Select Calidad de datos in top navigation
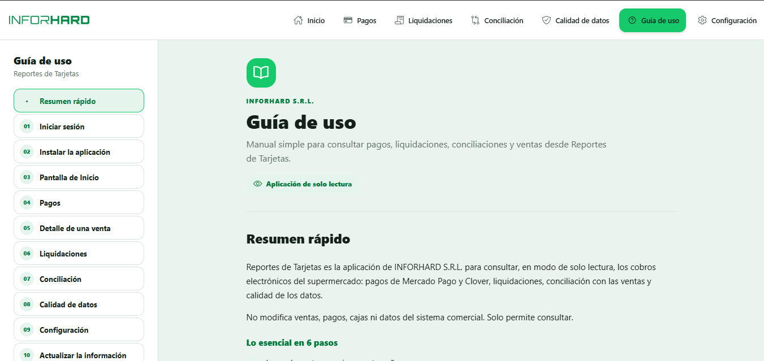Screen dimensions: 764x361 [x=576, y=20]
